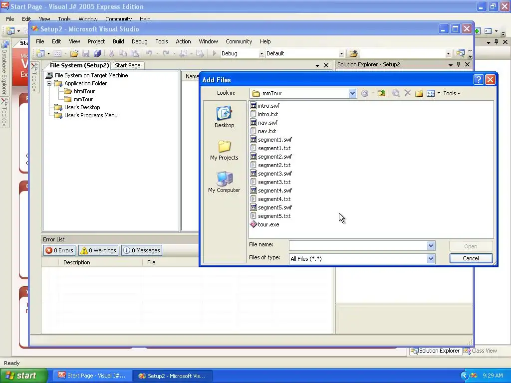The height and width of the screenshot is (383, 511).
Task: Open Solution Explorer window position dropdown
Action: pos(451,65)
